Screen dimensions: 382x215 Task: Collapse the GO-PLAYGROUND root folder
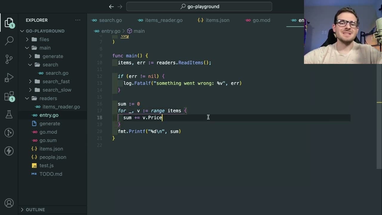pos(22,31)
